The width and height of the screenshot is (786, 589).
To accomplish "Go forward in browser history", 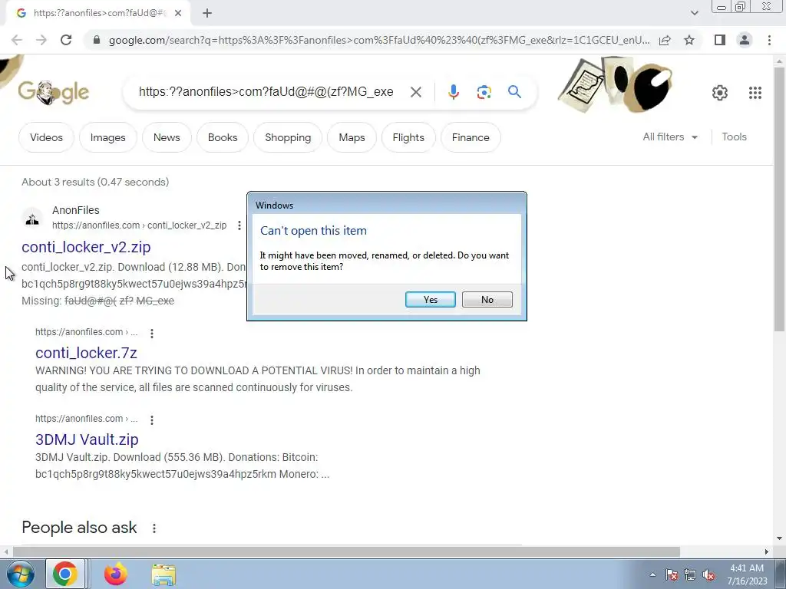I will [x=41, y=40].
